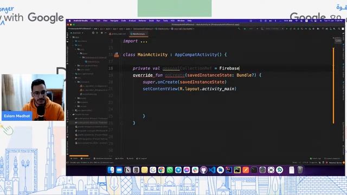The height and width of the screenshot is (195, 347).
Task: Click the Eslam Medhat webcam thumbnail
Action: click(33, 97)
